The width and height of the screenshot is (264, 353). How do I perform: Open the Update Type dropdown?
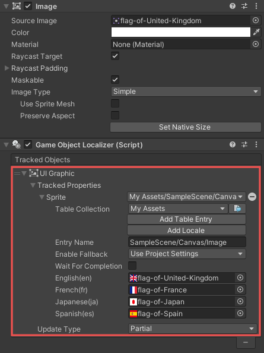tap(193, 329)
